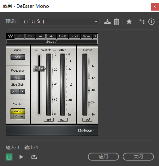
Task: Mark the preset as favorite with the star
Action: click(x=129, y=21)
